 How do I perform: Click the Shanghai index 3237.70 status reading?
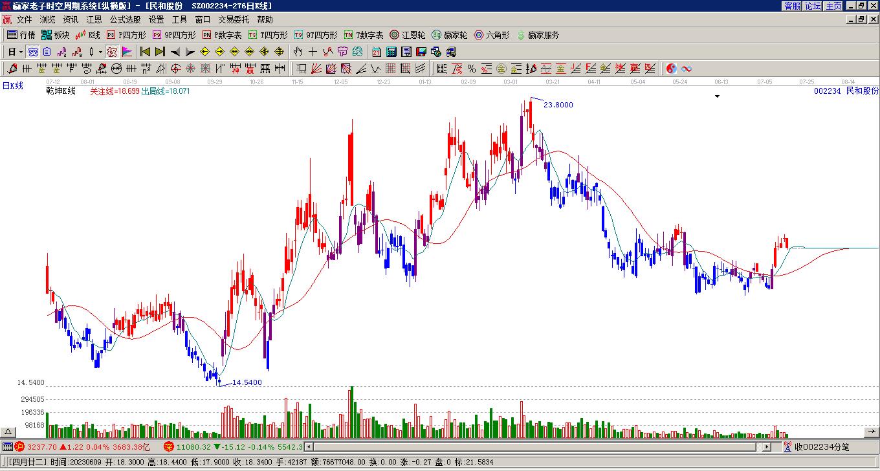(x=41, y=446)
